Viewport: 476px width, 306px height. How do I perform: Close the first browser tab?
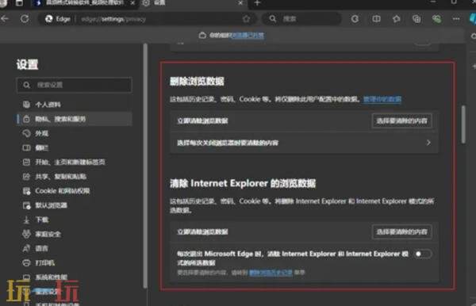[132, 3]
